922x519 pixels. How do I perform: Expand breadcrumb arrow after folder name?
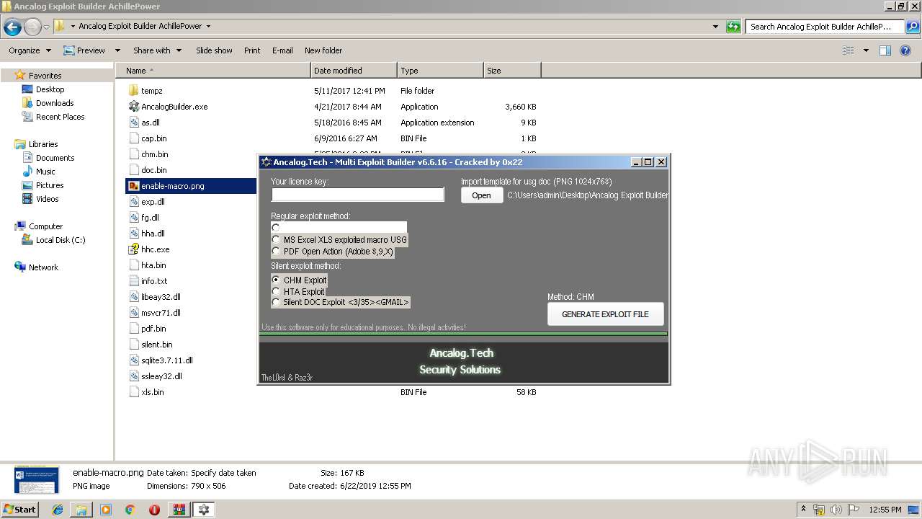pos(208,26)
